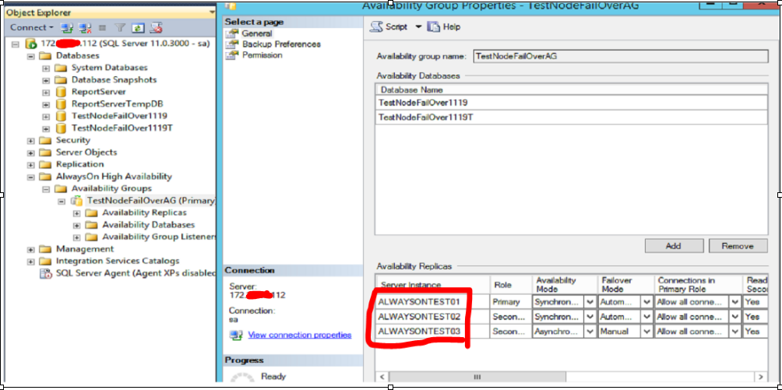Open Connections in Primary Role dropdown for ALWAYSONTEST02
The width and height of the screenshot is (782, 390).
pos(735,317)
